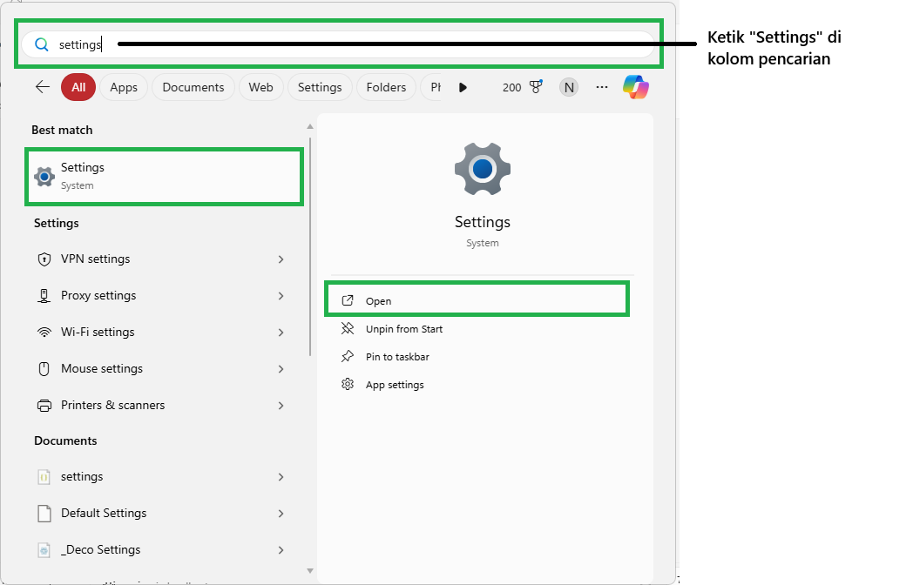Viewport: 913px width, 585px height.
Task: Open the Default Settings document
Action: coord(162,514)
